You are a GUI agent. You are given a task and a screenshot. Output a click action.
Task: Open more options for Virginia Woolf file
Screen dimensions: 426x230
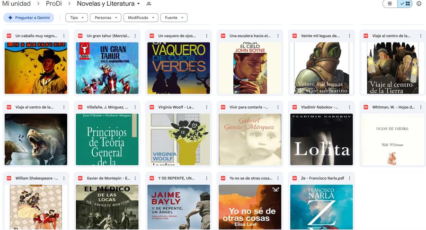[206, 107]
